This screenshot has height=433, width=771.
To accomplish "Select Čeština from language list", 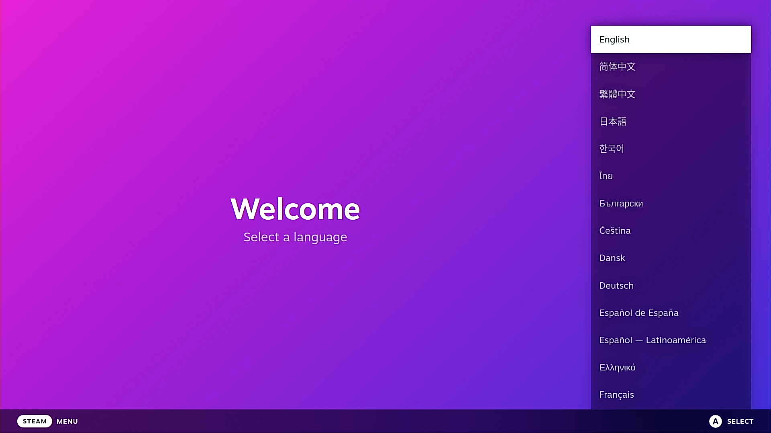I will tap(670, 231).
